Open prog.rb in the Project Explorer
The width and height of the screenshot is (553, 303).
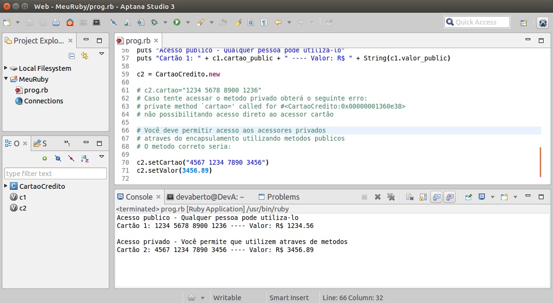[35, 90]
